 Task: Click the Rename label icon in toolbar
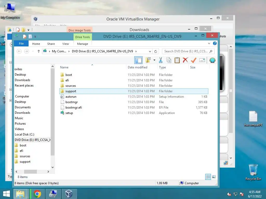coord(202,60)
